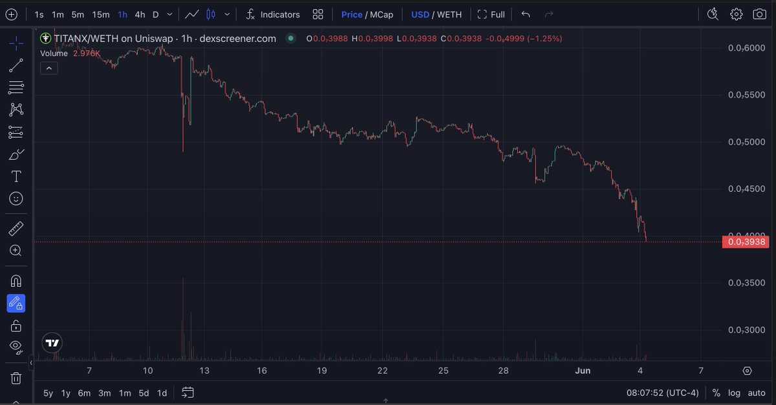
Task: Set date range to 3m
Action: (x=104, y=393)
